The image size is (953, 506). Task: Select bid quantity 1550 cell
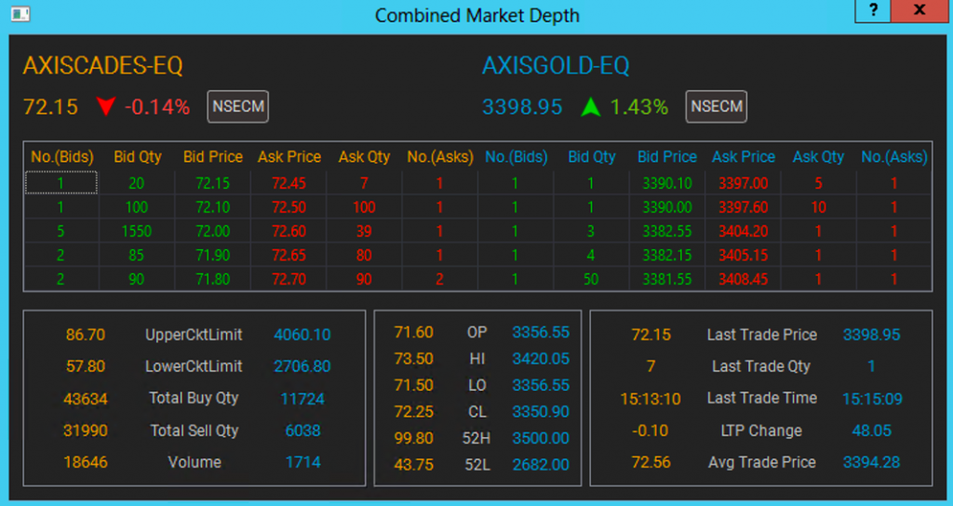click(x=136, y=231)
